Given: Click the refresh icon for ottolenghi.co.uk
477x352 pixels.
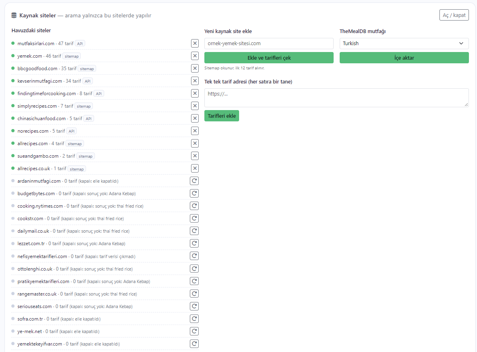Looking at the screenshot, I should (194, 269).
